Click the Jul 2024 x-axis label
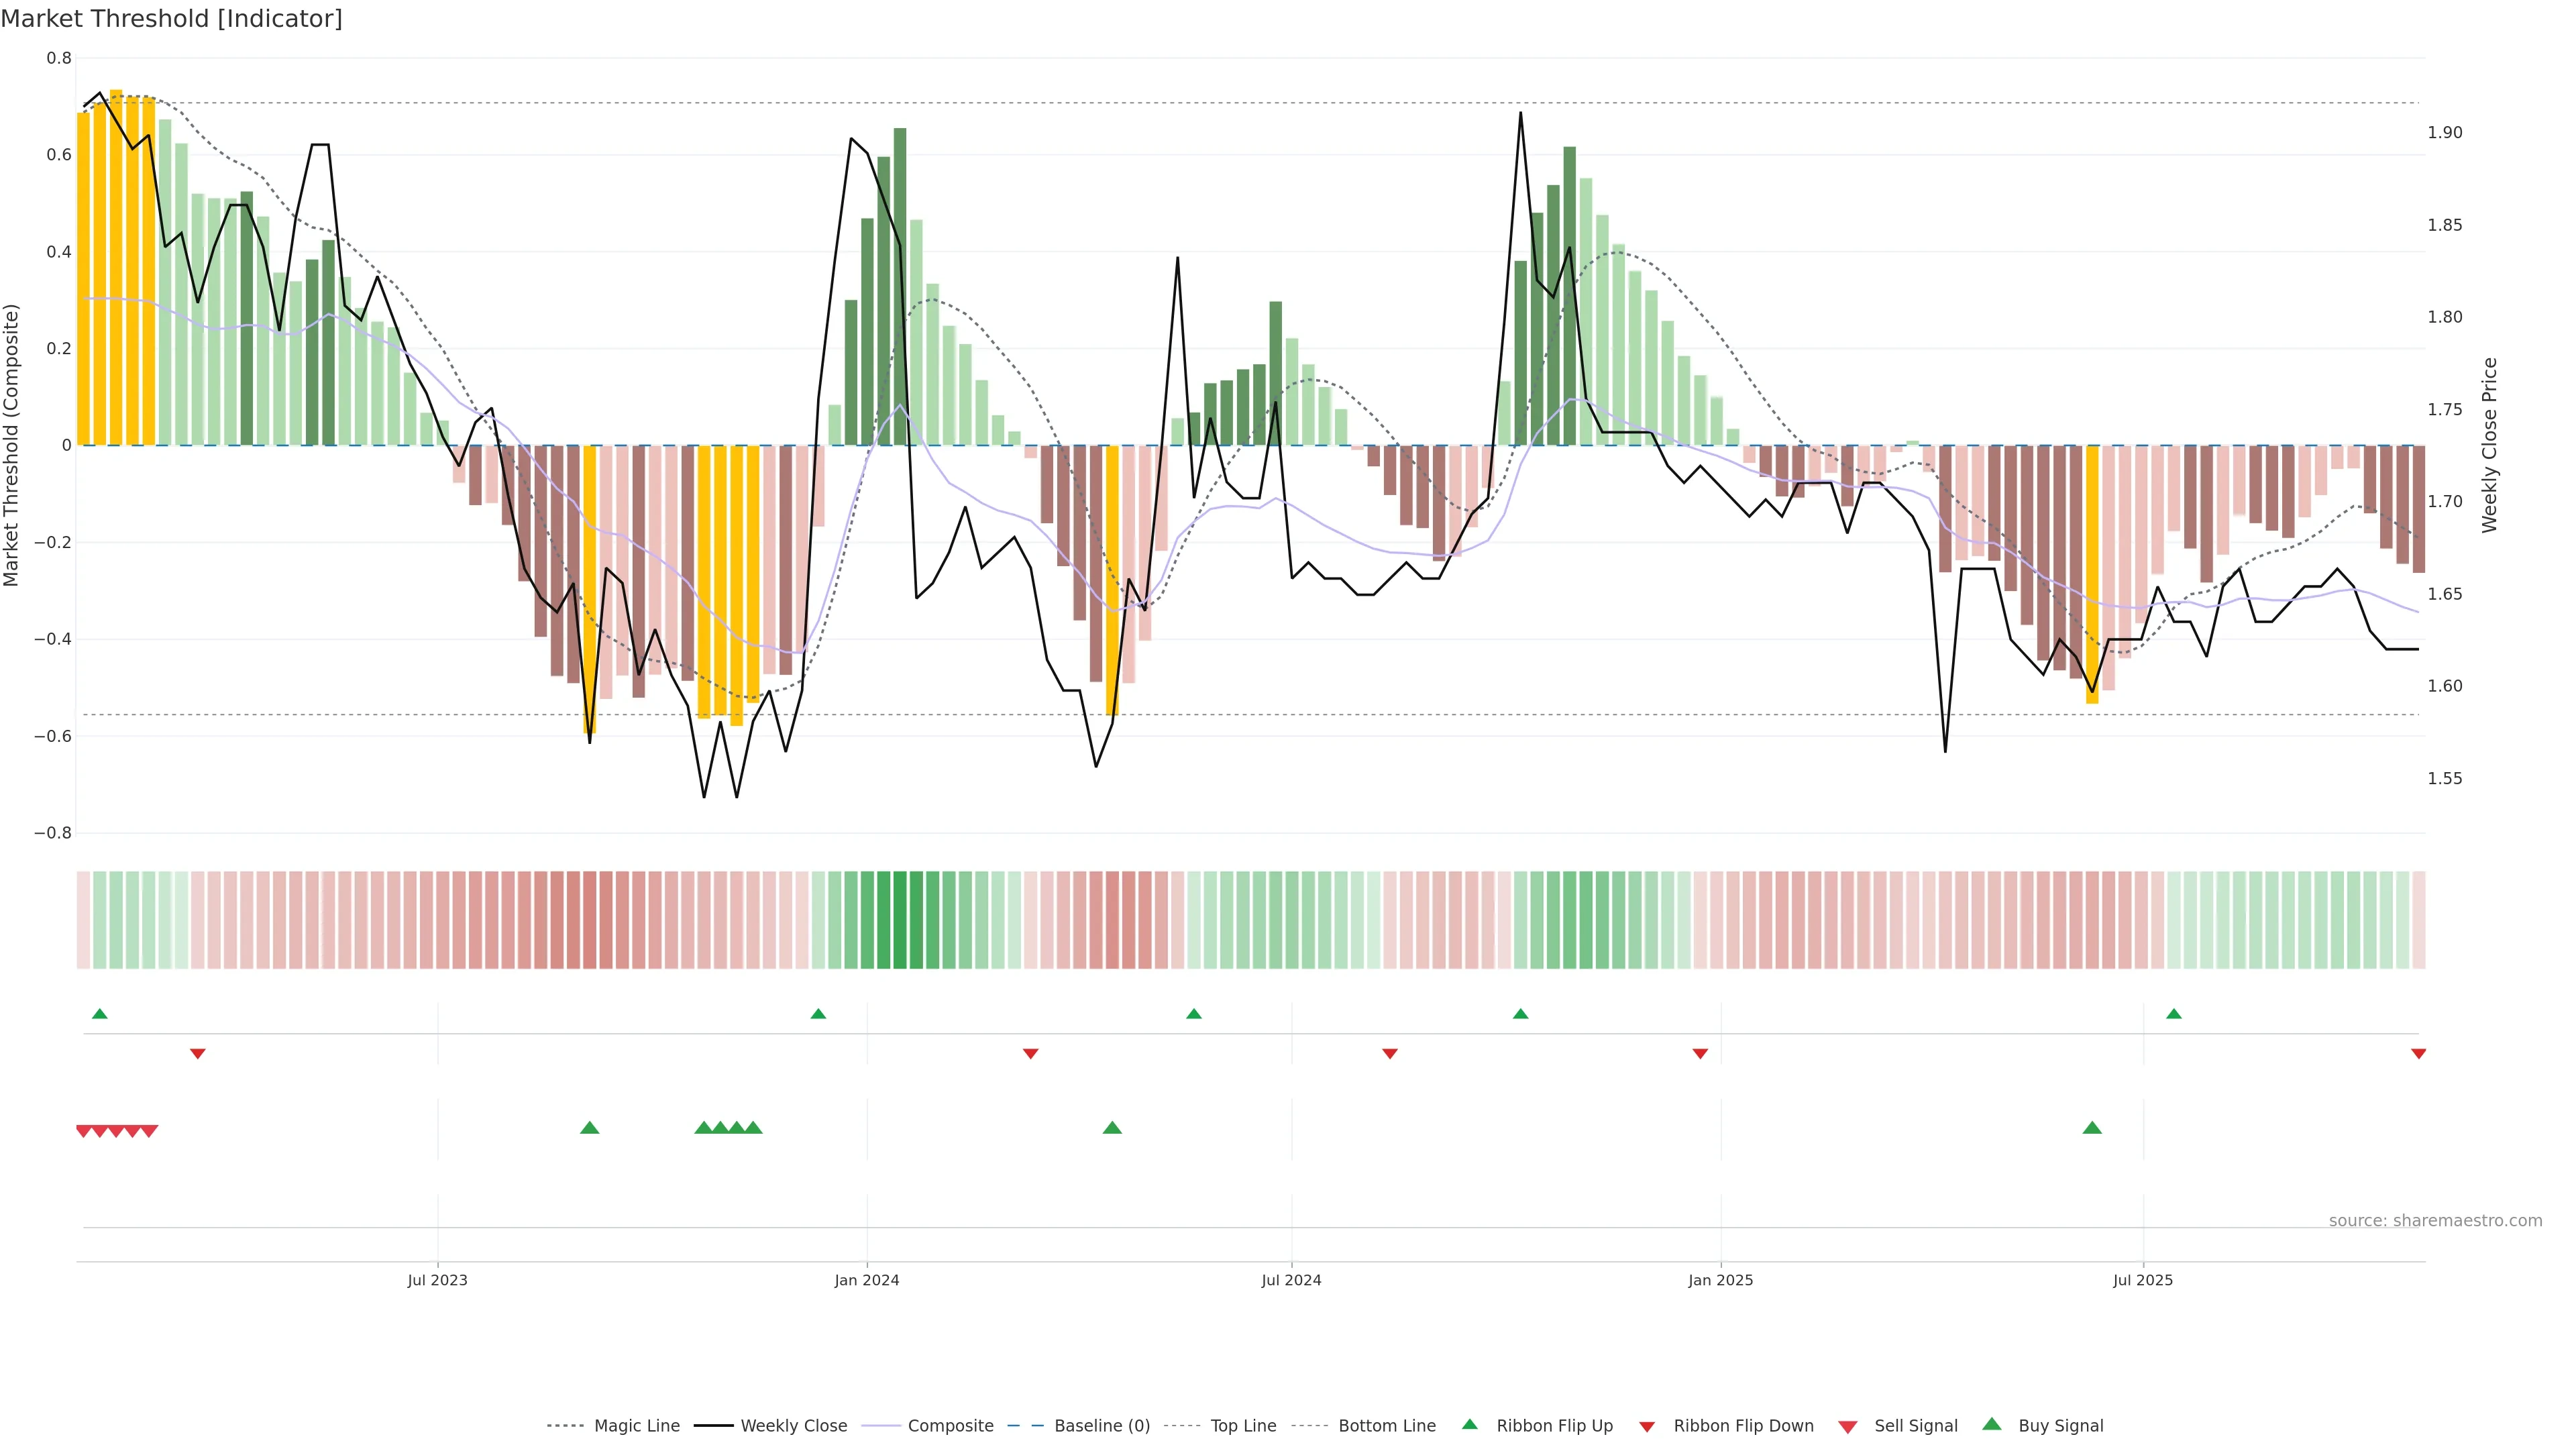This screenshot has height=1449, width=2576. (1291, 1280)
